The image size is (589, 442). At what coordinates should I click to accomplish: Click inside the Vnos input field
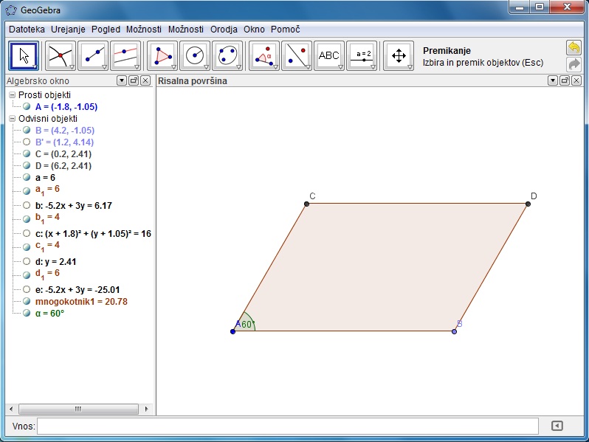click(288, 426)
